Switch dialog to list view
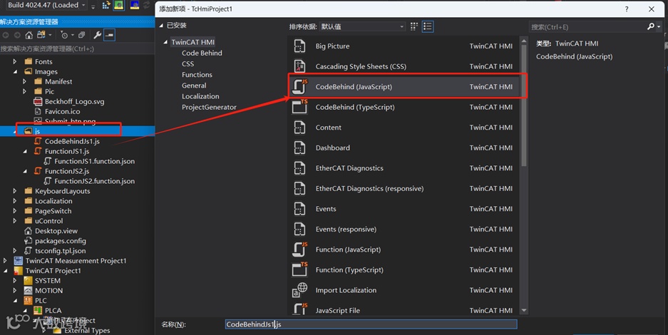 coord(428,26)
